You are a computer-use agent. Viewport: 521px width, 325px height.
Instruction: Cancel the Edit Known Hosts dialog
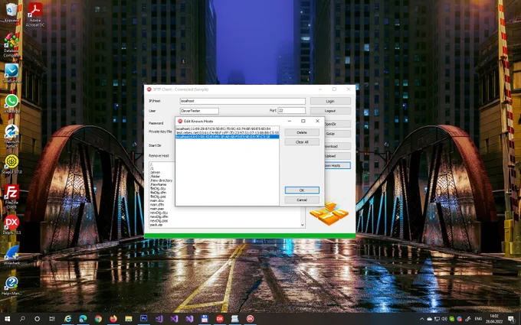click(302, 200)
